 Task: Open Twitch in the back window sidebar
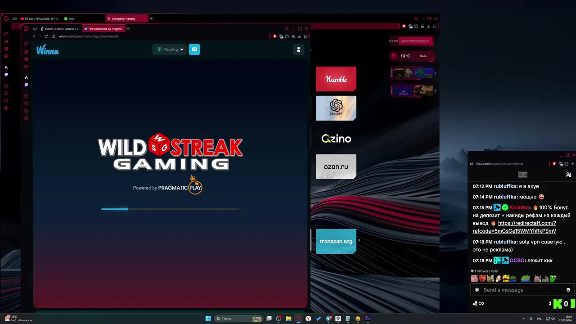[6, 75]
